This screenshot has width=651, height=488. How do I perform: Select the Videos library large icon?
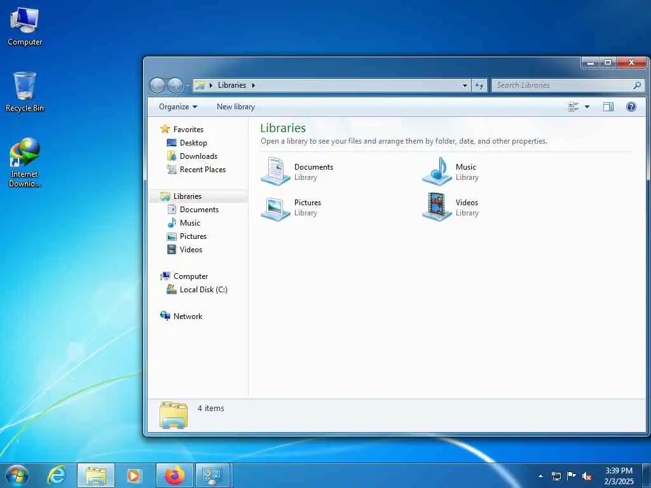coord(437,207)
